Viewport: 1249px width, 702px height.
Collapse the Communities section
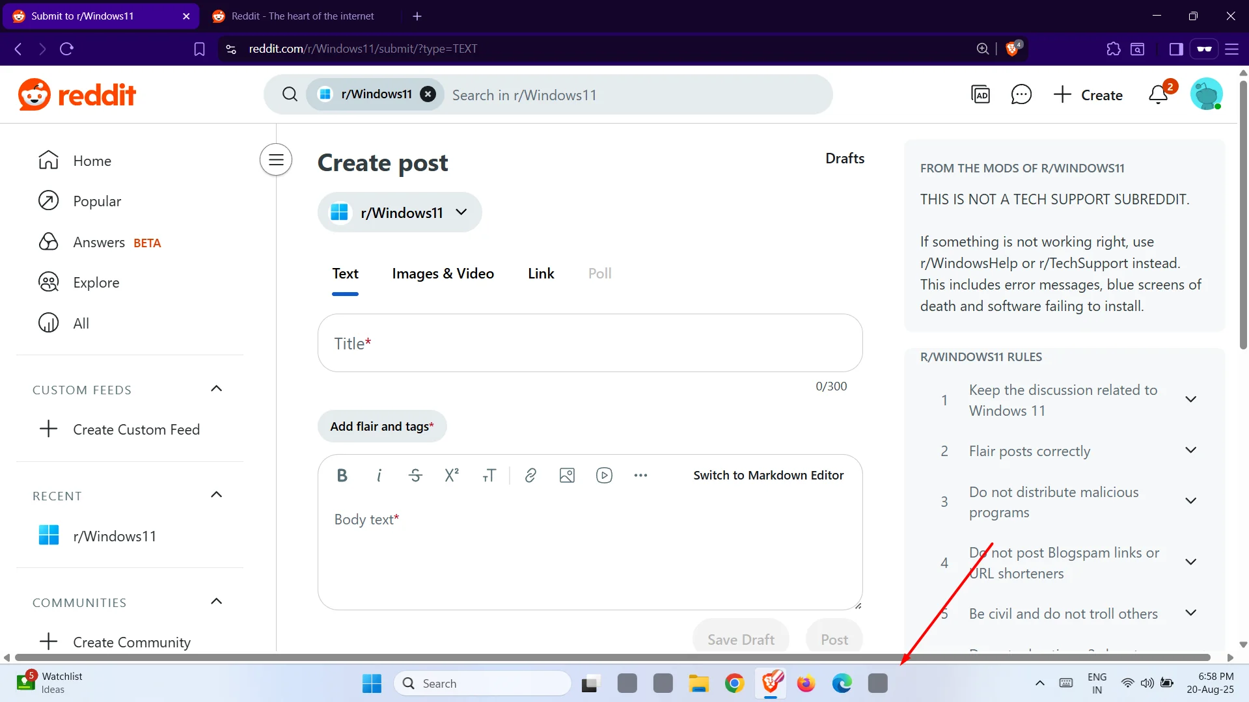point(217,601)
